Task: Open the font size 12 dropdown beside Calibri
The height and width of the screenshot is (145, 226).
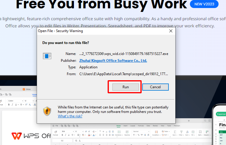Action: pyautogui.click(x=29, y=101)
